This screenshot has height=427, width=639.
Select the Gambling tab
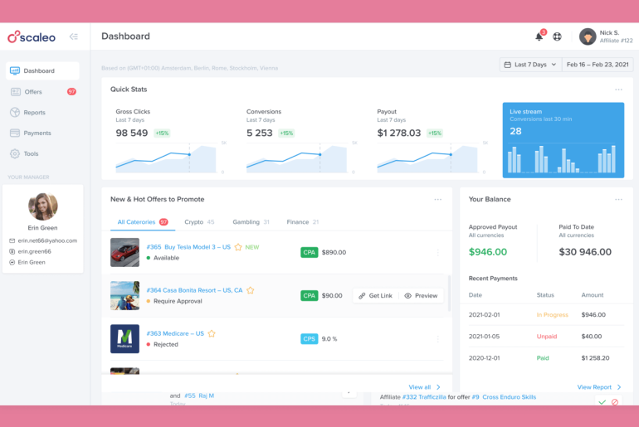click(251, 222)
